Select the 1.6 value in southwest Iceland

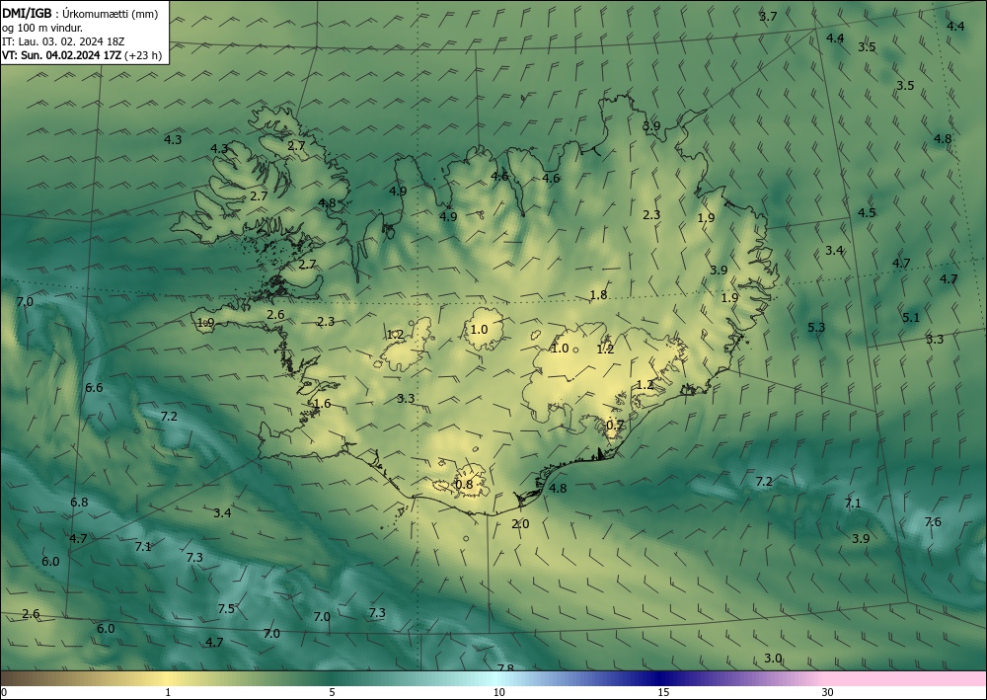click(322, 404)
